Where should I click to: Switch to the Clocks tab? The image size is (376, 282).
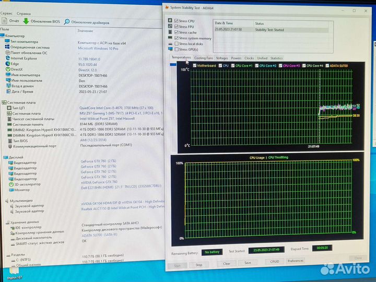point(249,58)
